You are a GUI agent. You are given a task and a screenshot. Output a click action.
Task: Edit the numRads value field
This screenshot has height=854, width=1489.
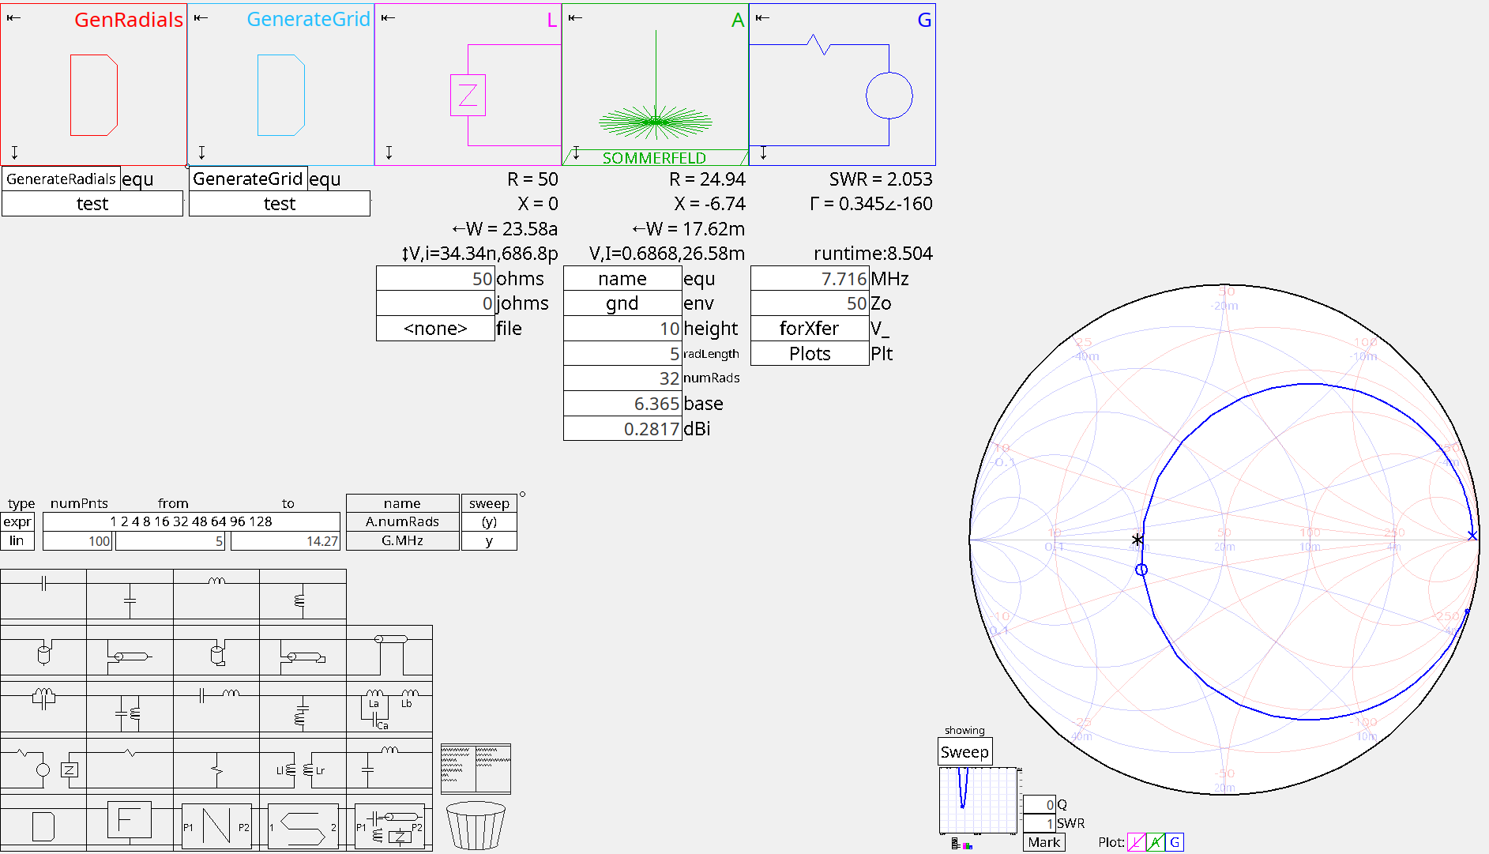point(622,378)
